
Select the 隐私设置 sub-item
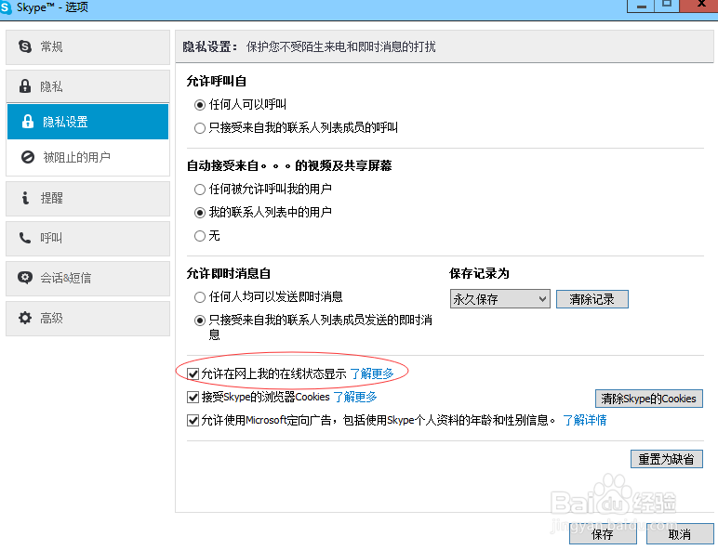tap(88, 122)
